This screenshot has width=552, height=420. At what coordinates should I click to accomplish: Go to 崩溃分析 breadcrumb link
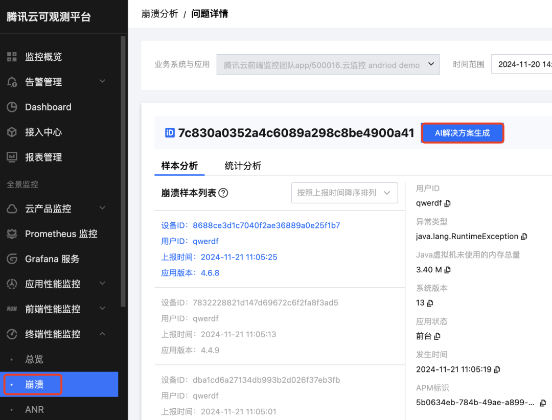click(159, 14)
